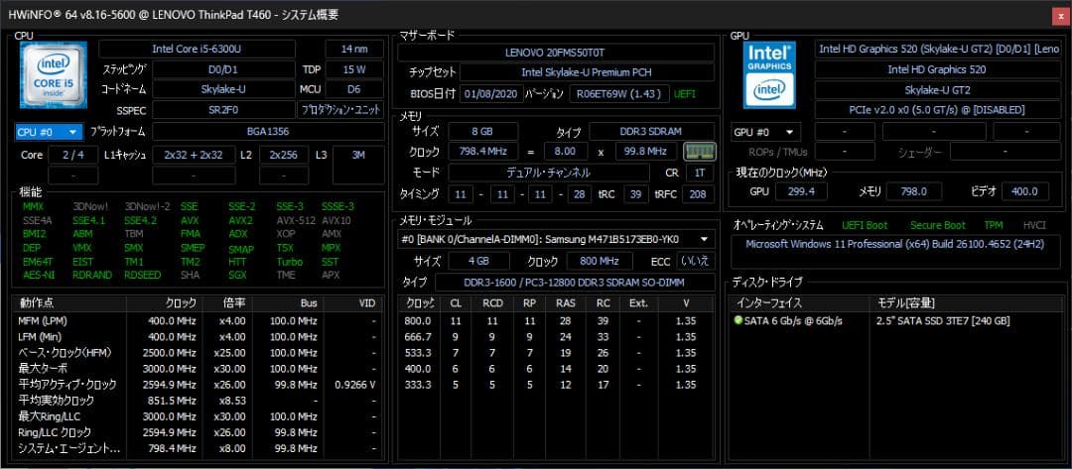The image size is (1072, 469).
Task: Select the 800.0 MHz memory timing row
Action: pyautogui.click(x=556, y=321)
